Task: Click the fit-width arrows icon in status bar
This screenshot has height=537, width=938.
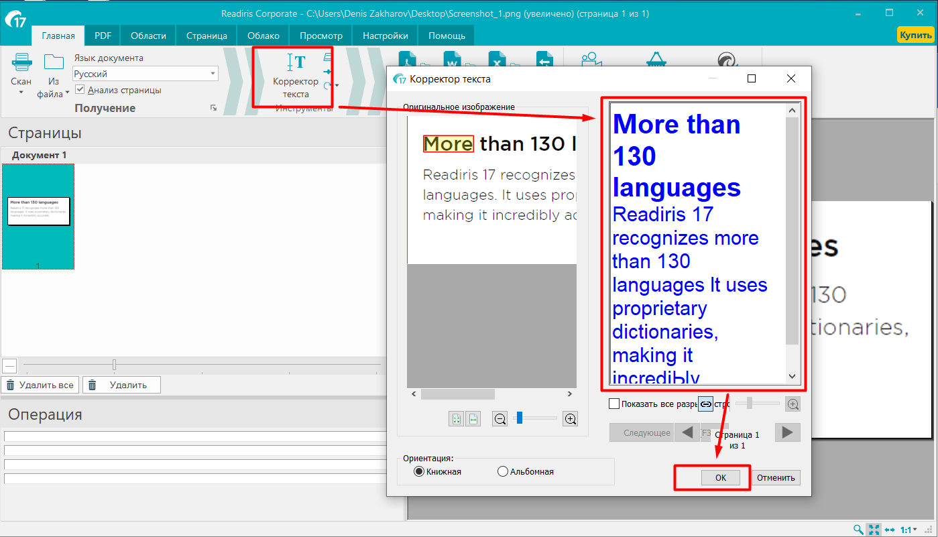Action: pyautogui.click(x=890, y=530)
